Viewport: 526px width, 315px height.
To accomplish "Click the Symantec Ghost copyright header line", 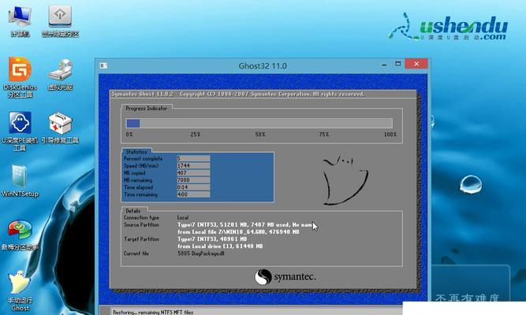I will coord(238,94).
